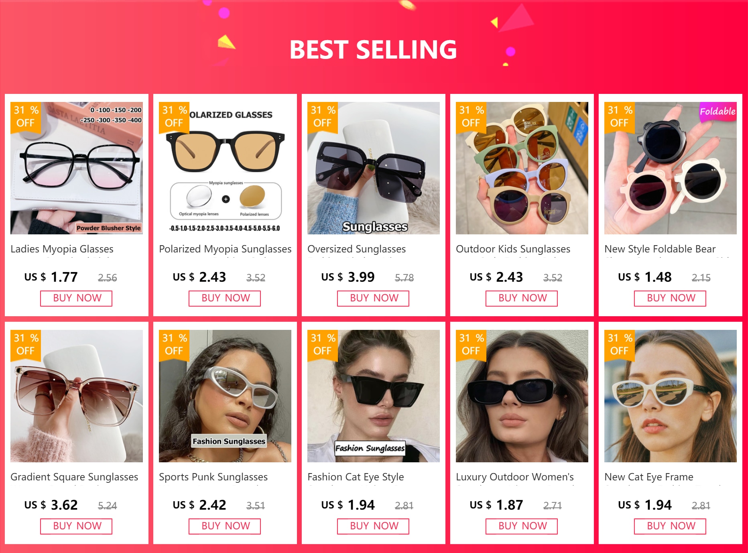Open the Fashion Cat Eye Style product photo
The image size is (748, 553).
[x=374, y=396]
